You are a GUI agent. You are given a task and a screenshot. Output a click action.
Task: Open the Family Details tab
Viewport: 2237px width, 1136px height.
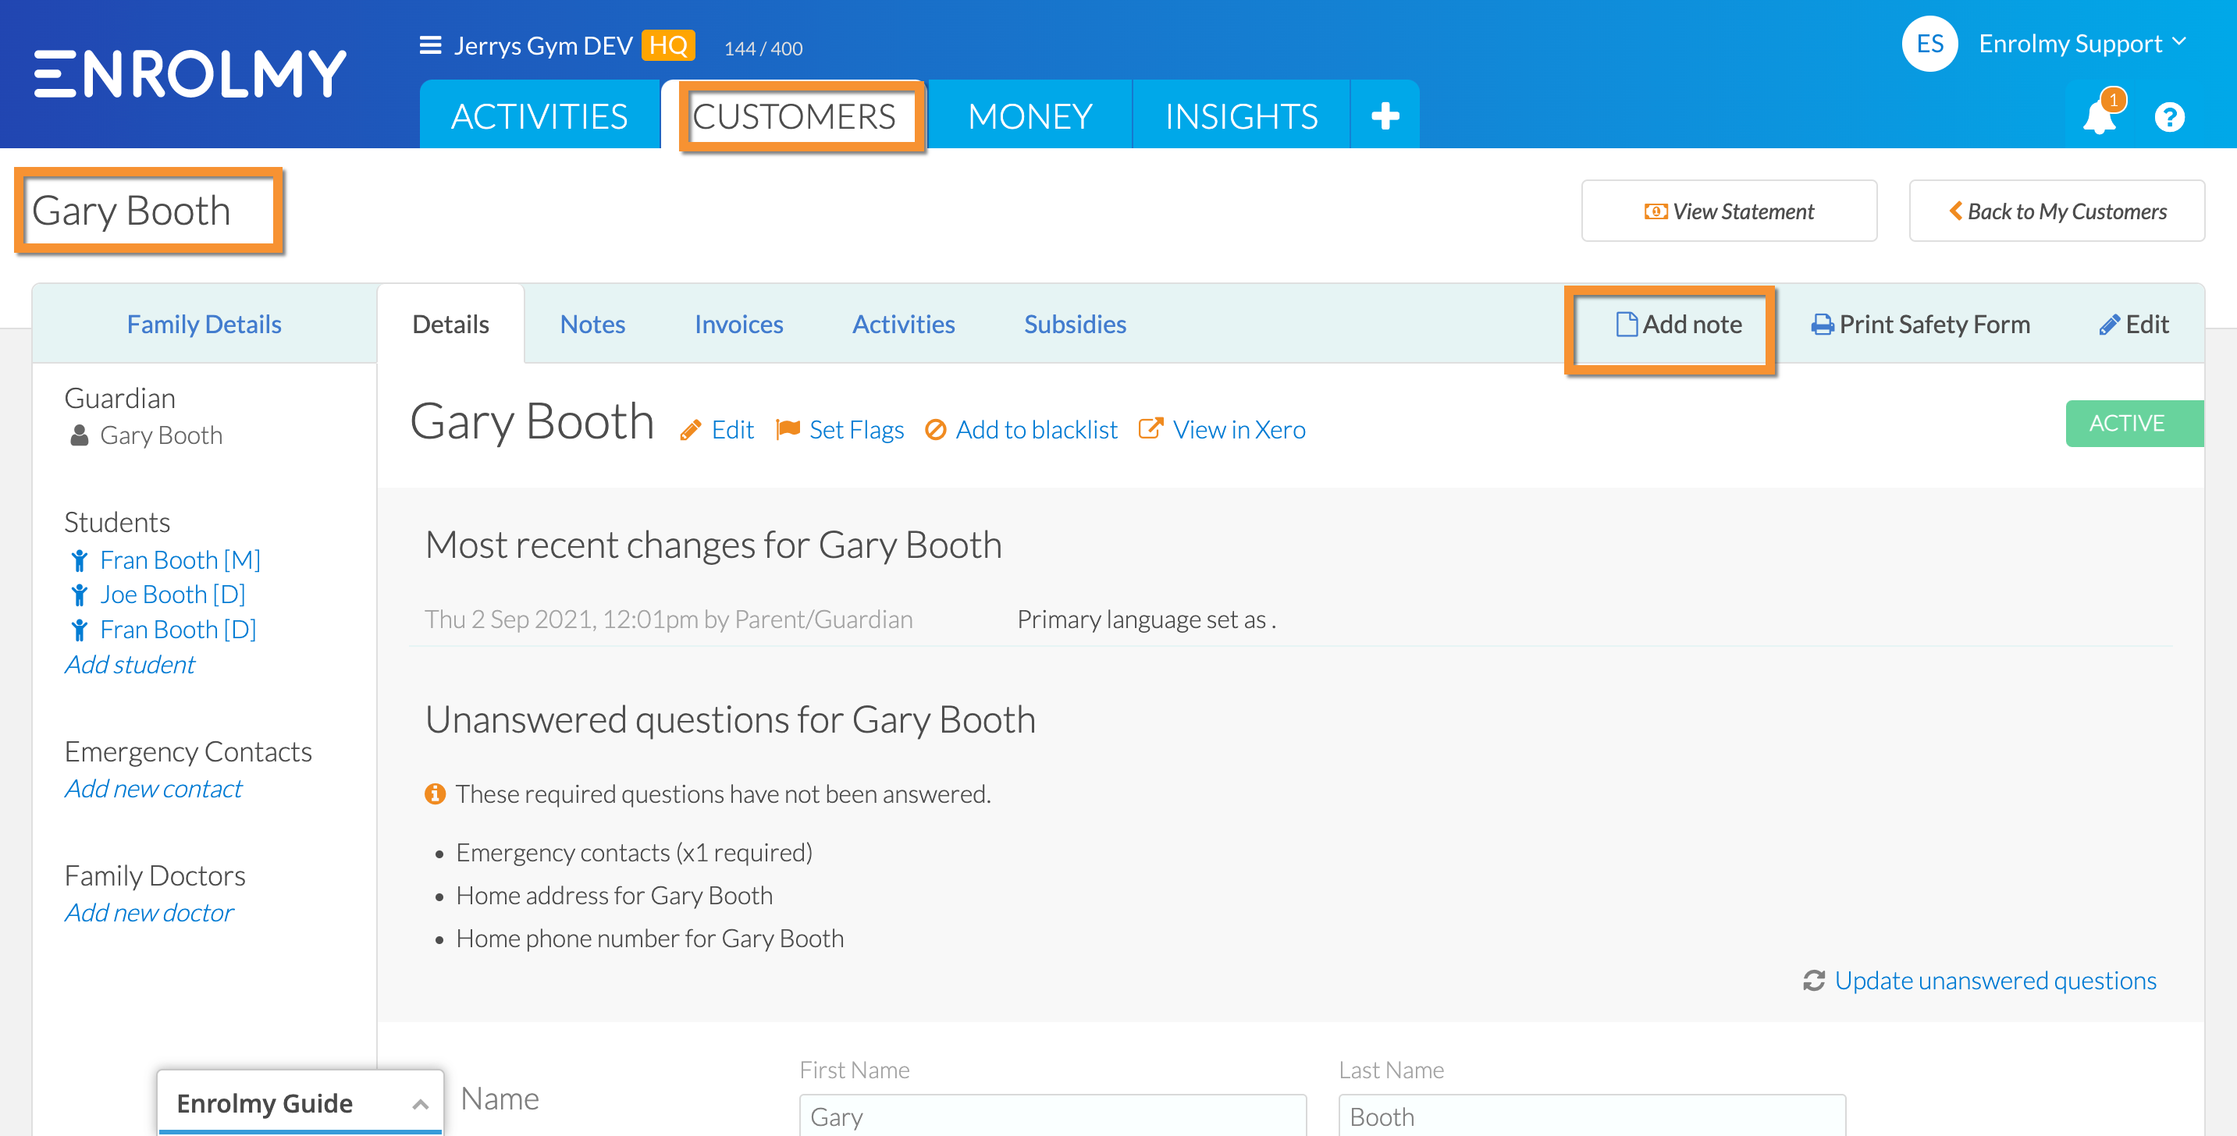[204, 324]
